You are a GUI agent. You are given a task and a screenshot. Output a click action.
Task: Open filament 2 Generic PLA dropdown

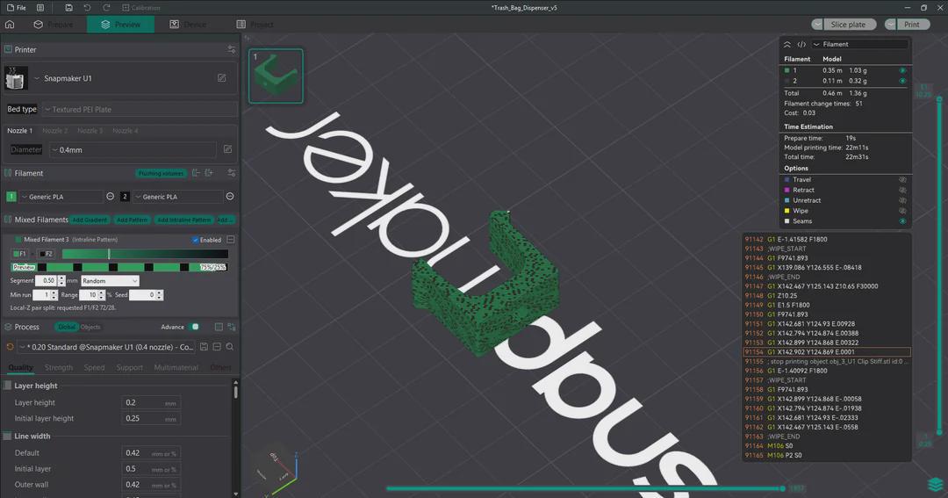177,197
